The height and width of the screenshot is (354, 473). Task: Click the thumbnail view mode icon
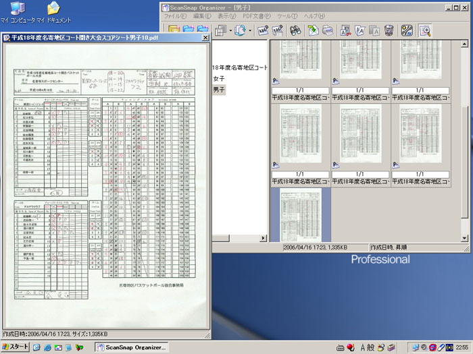pos(220,30)
